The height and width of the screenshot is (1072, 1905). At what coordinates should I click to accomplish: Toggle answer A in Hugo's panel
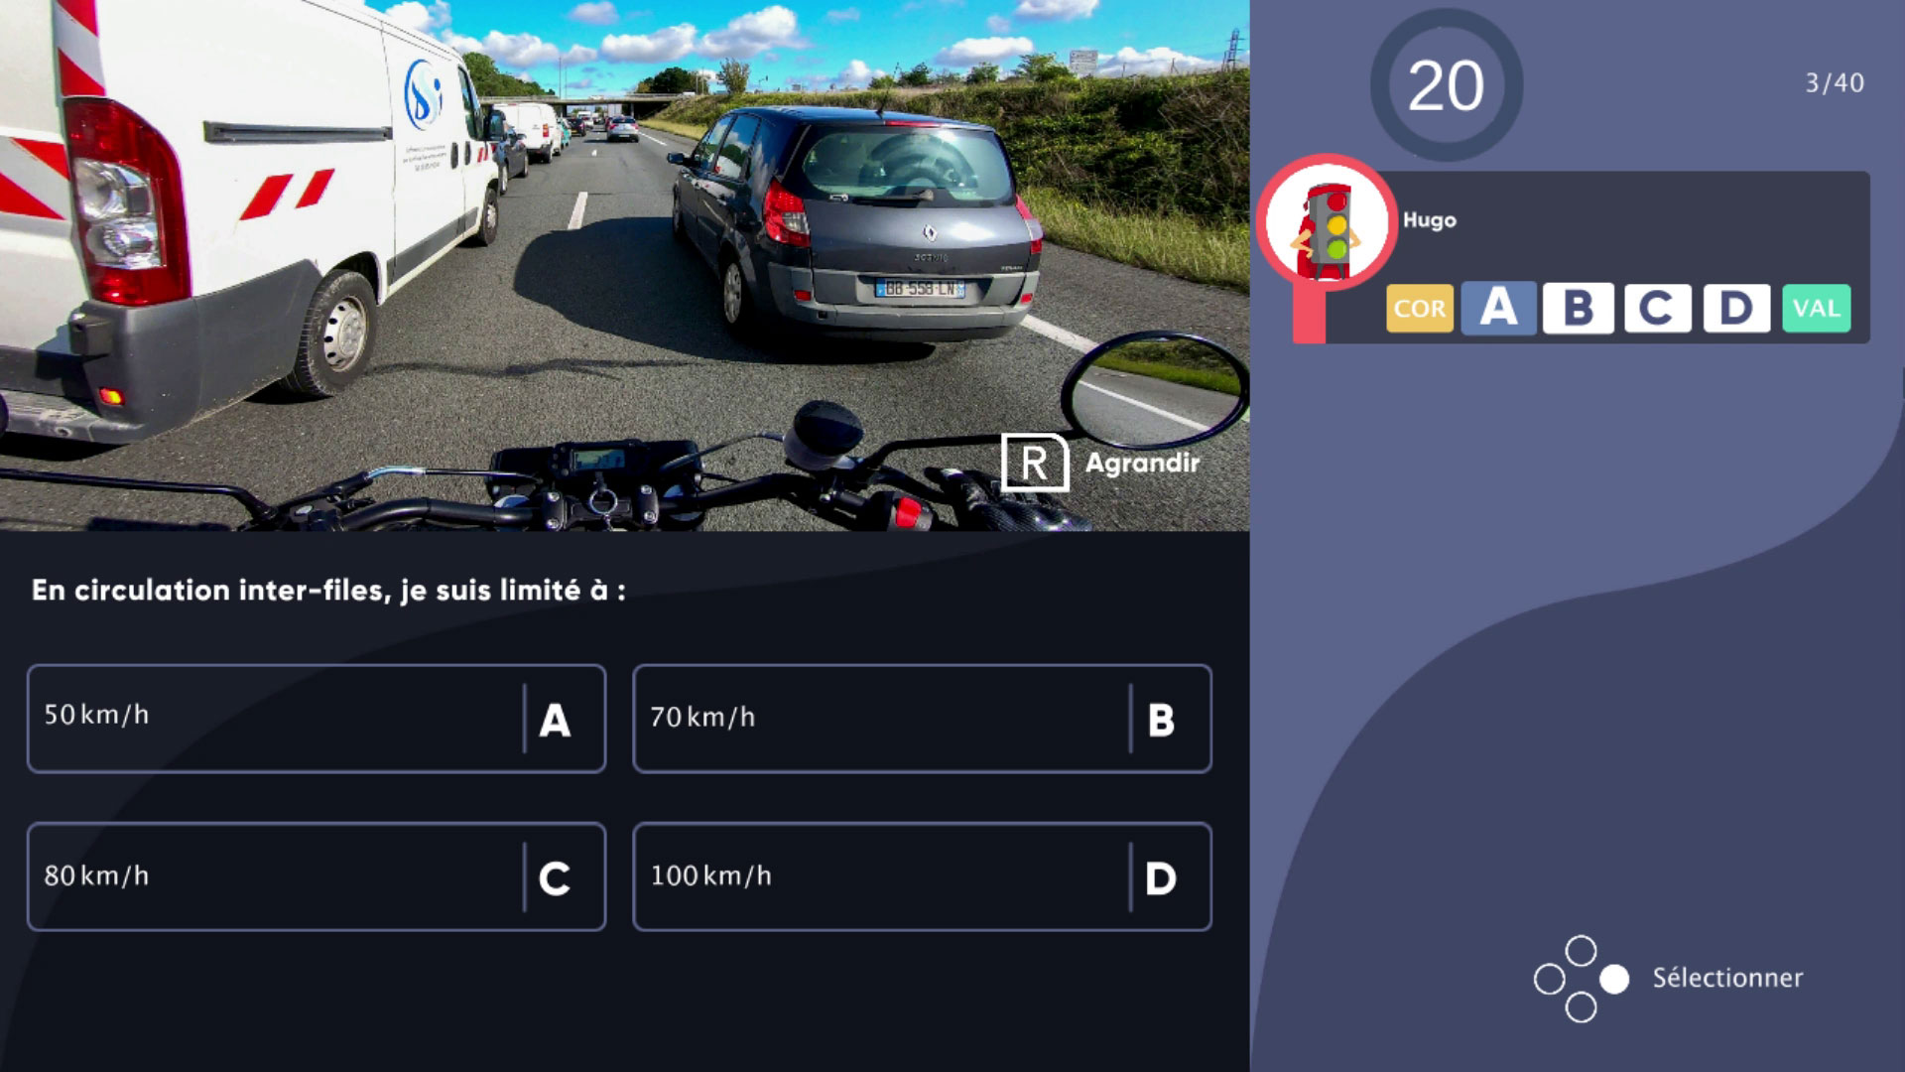(x=1499, y=308)
